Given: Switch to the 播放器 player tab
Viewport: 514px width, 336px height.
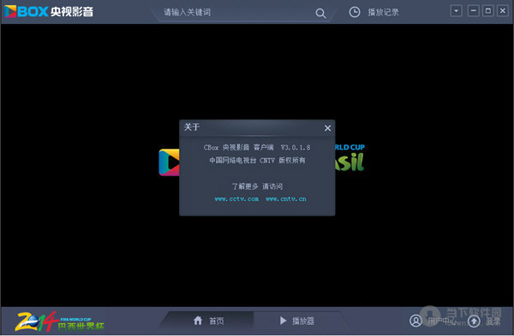Looking at the screenshot, I should [x=297, y=321].
